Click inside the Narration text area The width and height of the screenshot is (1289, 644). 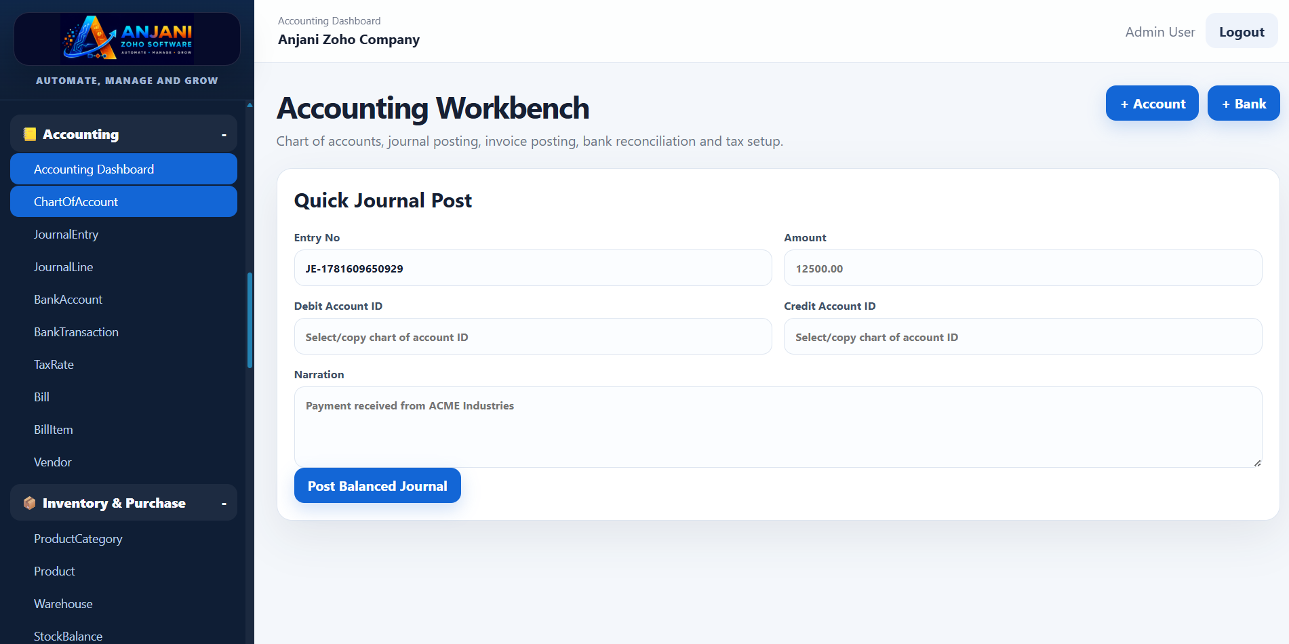(x=778, y=427)
